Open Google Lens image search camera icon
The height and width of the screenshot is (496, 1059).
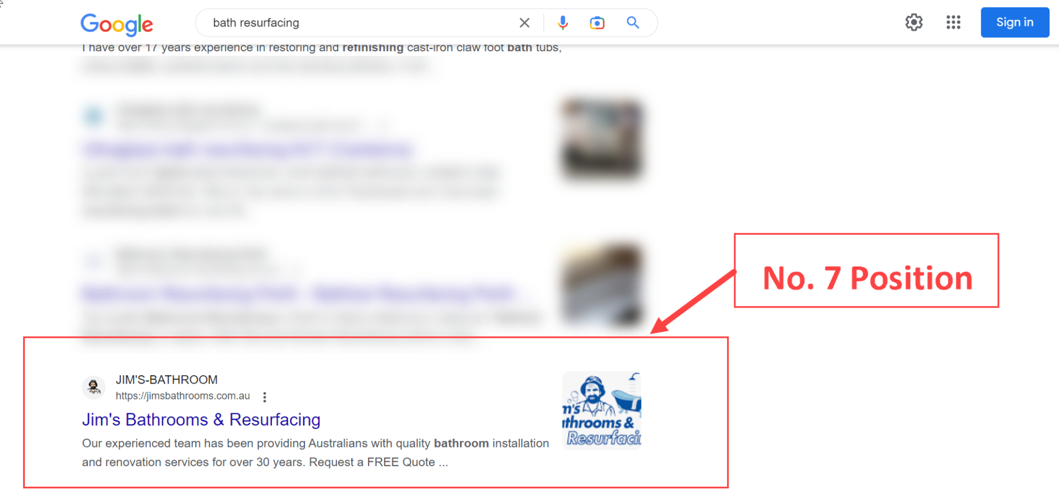coord(597,23)
